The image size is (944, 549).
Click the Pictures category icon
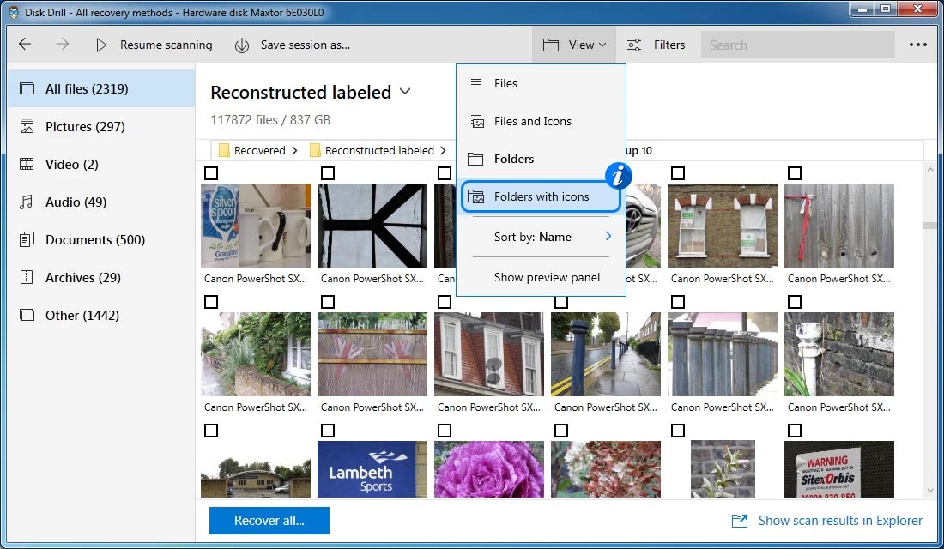click(27, 126)
